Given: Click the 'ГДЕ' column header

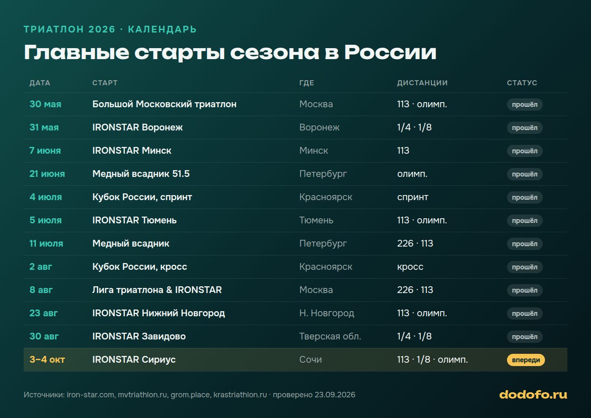Looking at the screenshot, I should (x=306, y=83).
